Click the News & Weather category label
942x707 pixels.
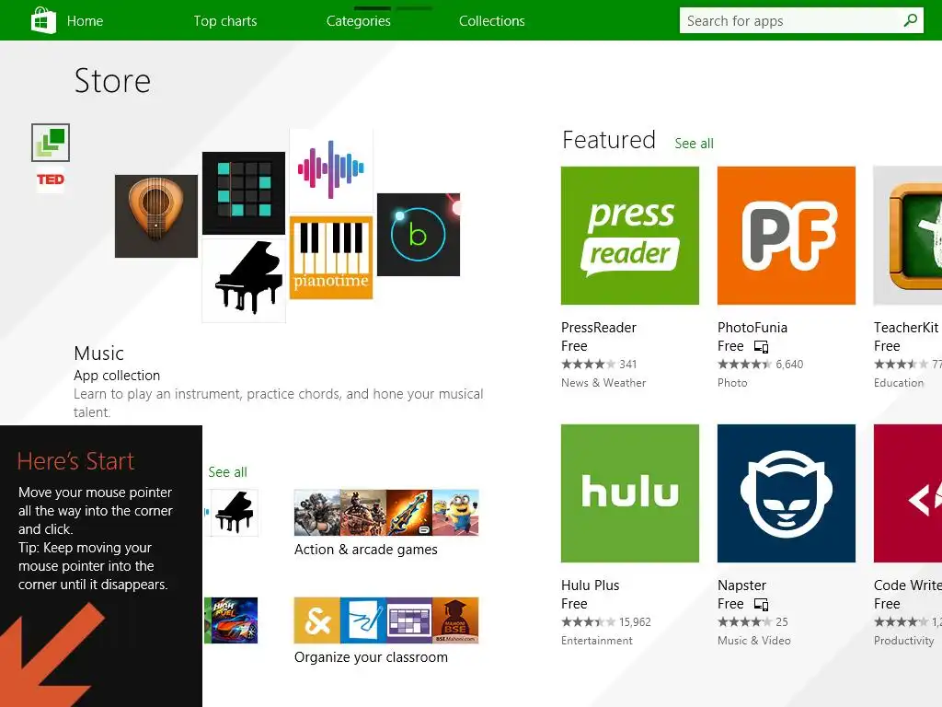click(x=603, y=383)
